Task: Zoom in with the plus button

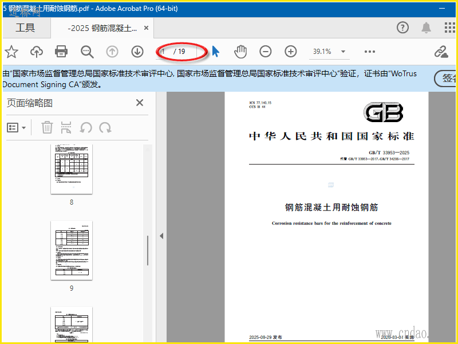Action: [x=291, y=52]
